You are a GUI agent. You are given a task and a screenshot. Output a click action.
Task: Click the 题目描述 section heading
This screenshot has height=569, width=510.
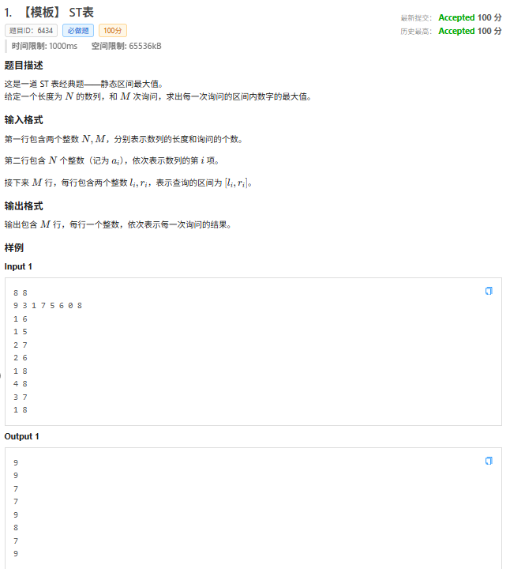[x=24, y=66]
